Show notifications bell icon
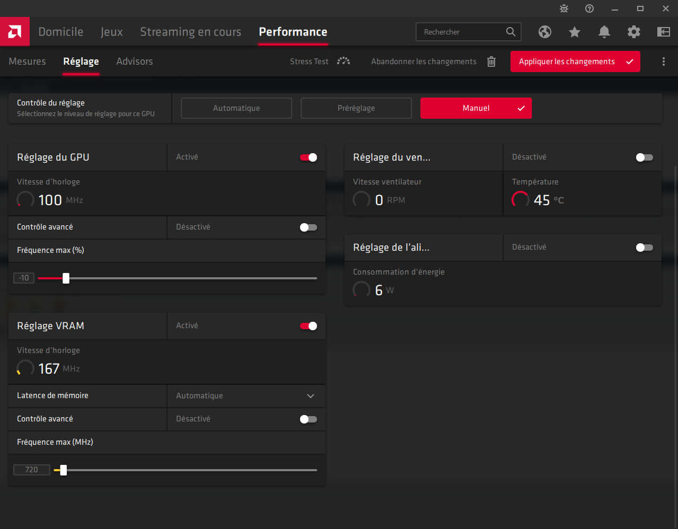Viewport: 678px width, 529px height. click(x=604, y=32)
